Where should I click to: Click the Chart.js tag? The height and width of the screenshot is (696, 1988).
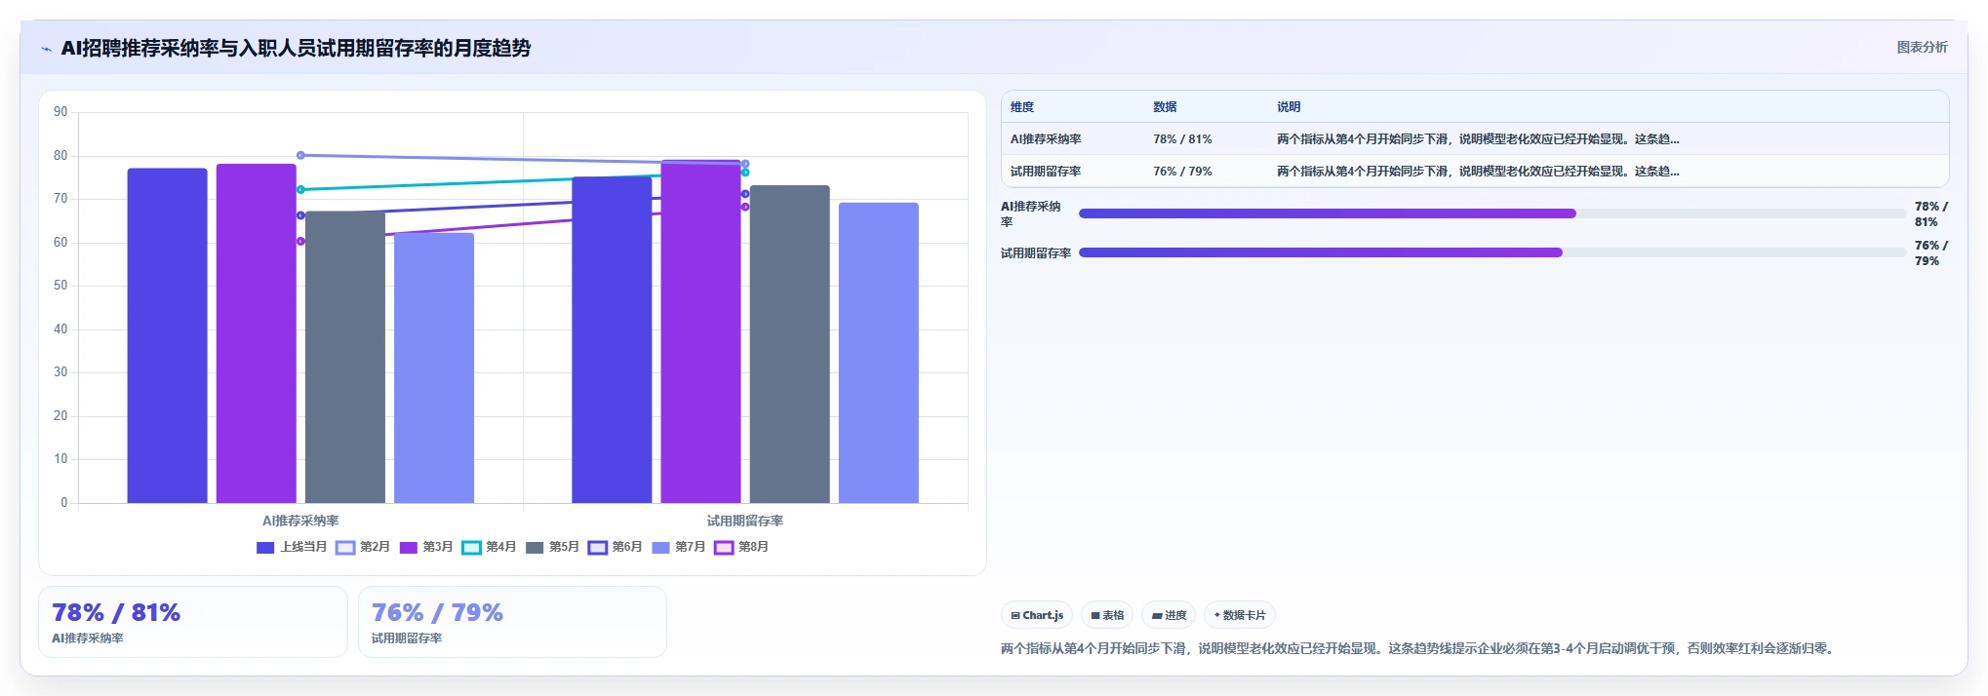click(1037, 615)
